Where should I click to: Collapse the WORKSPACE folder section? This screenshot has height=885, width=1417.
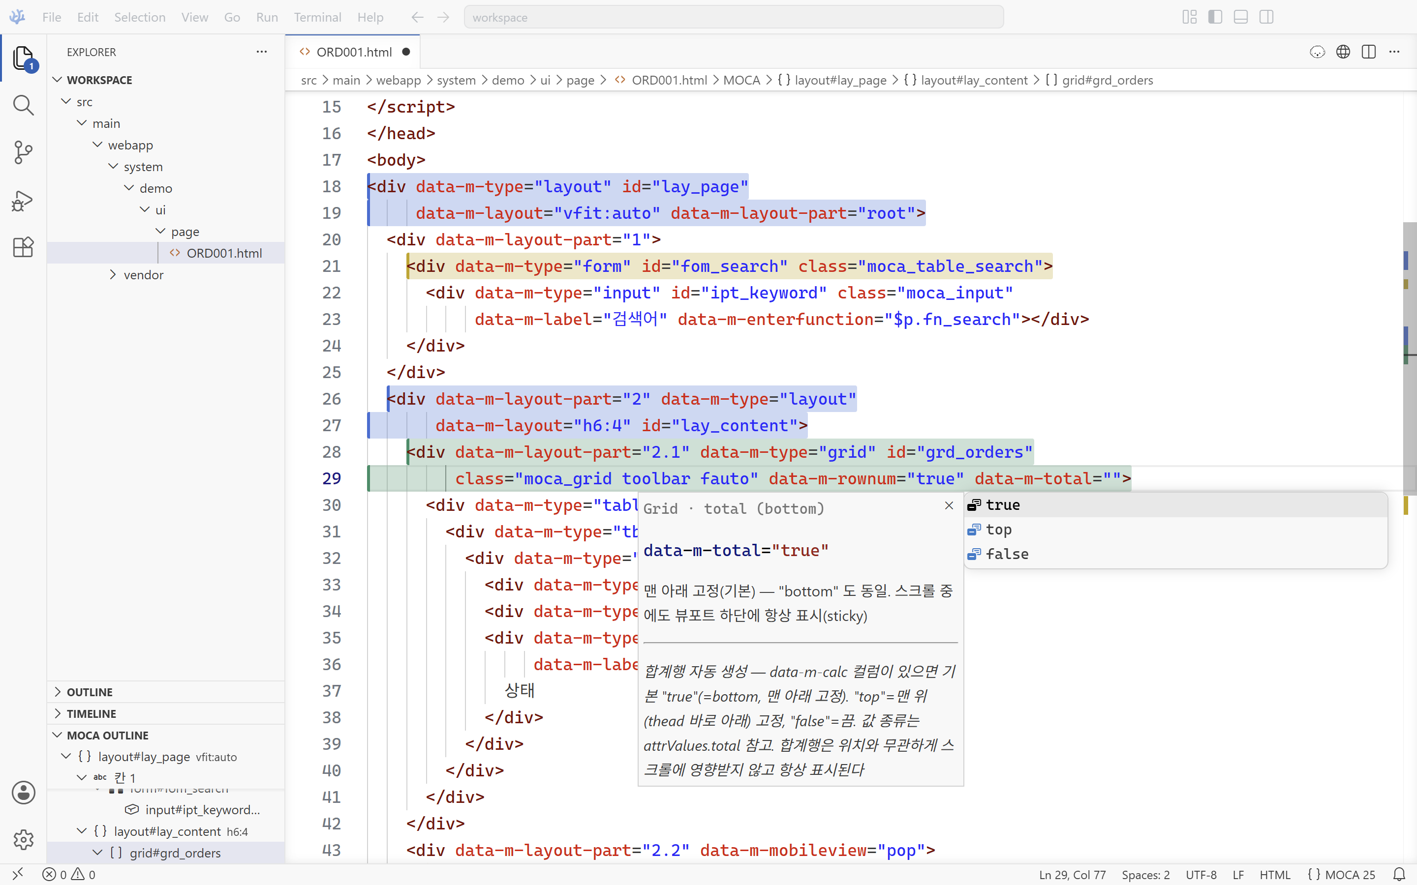[x=166, y=80]
